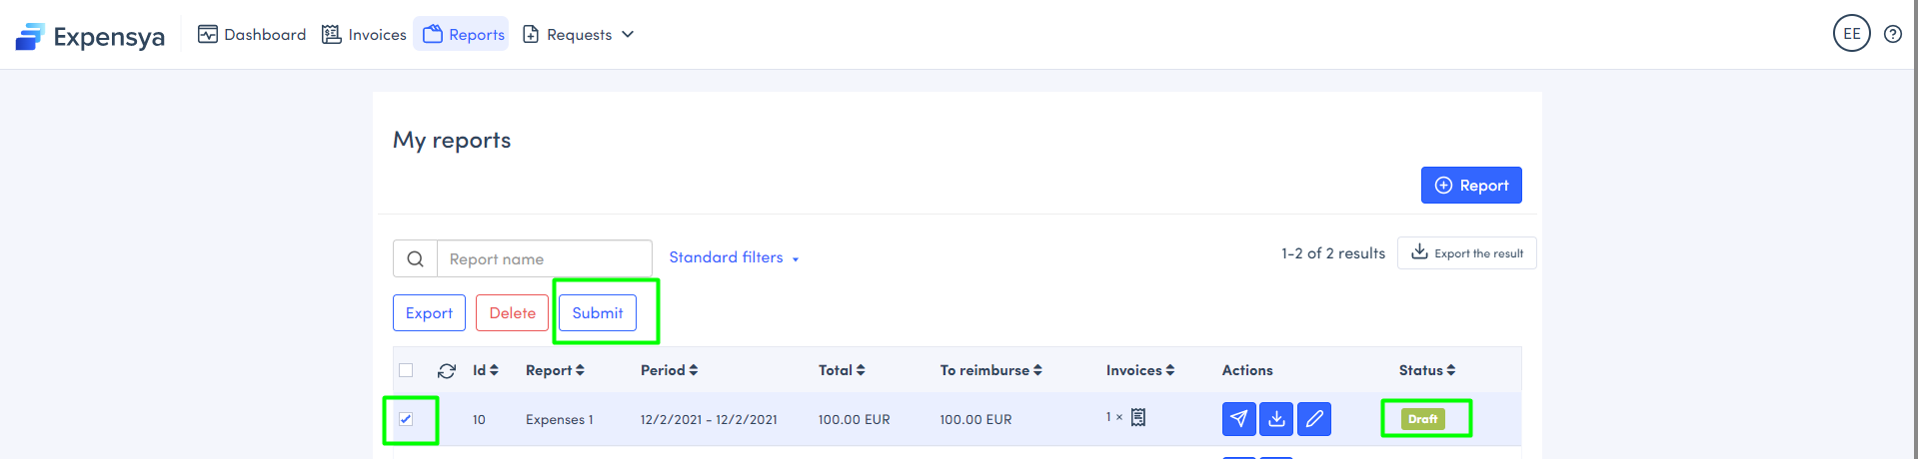The image size is (1918, 459).
Task: Uncheck the Expenses 1 row checkbox
Action: [x=406, y=419]
